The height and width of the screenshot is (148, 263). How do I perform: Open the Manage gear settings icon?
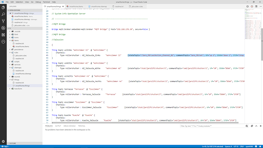pyautogui.click(x=3, y=142)
